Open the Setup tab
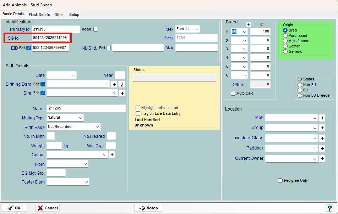The height and width of the screenshot is (214, 338). click(74, 15)
